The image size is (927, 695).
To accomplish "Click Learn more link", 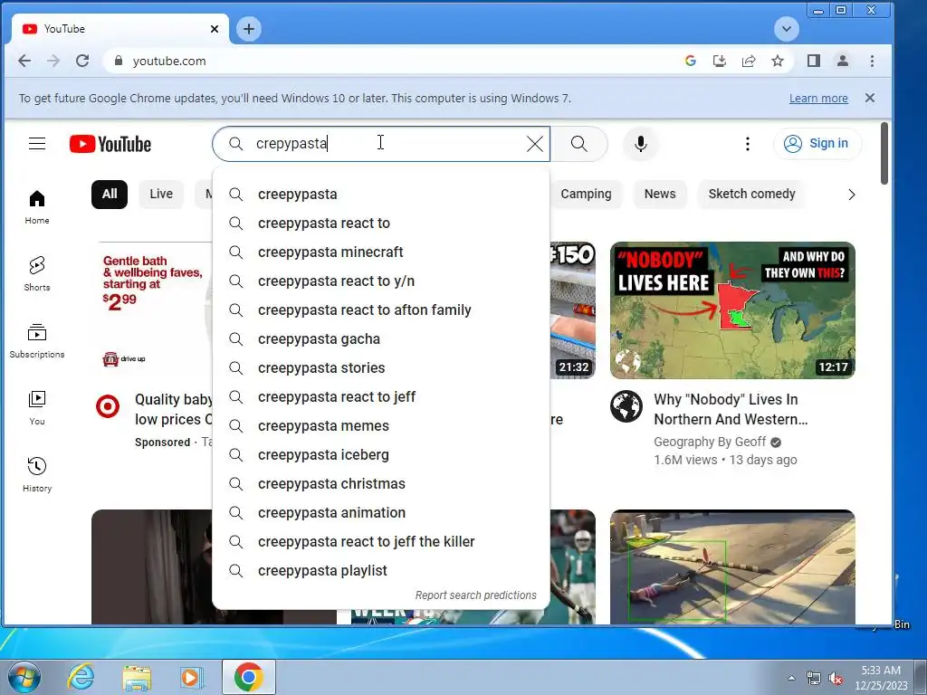I will pos(818,99).
